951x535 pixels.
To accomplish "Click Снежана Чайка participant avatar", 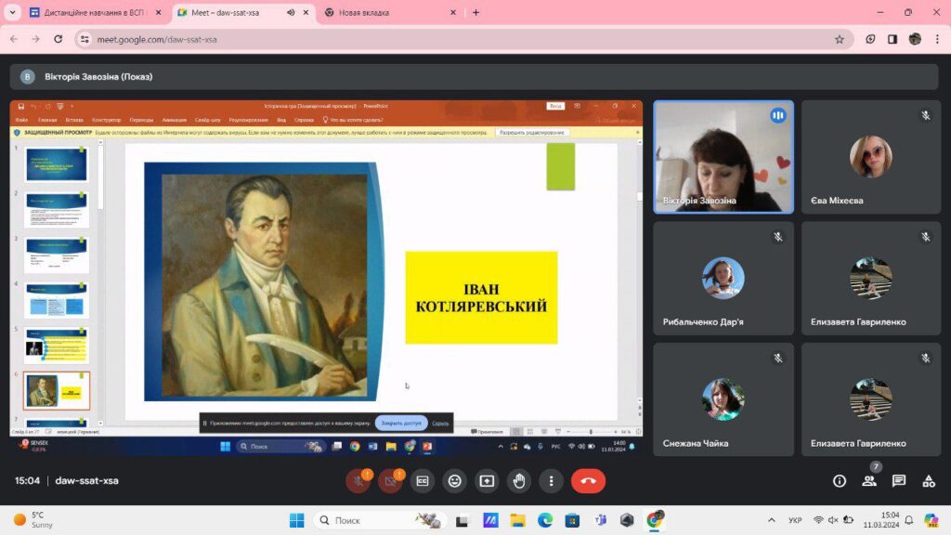I will coord(723,399).
